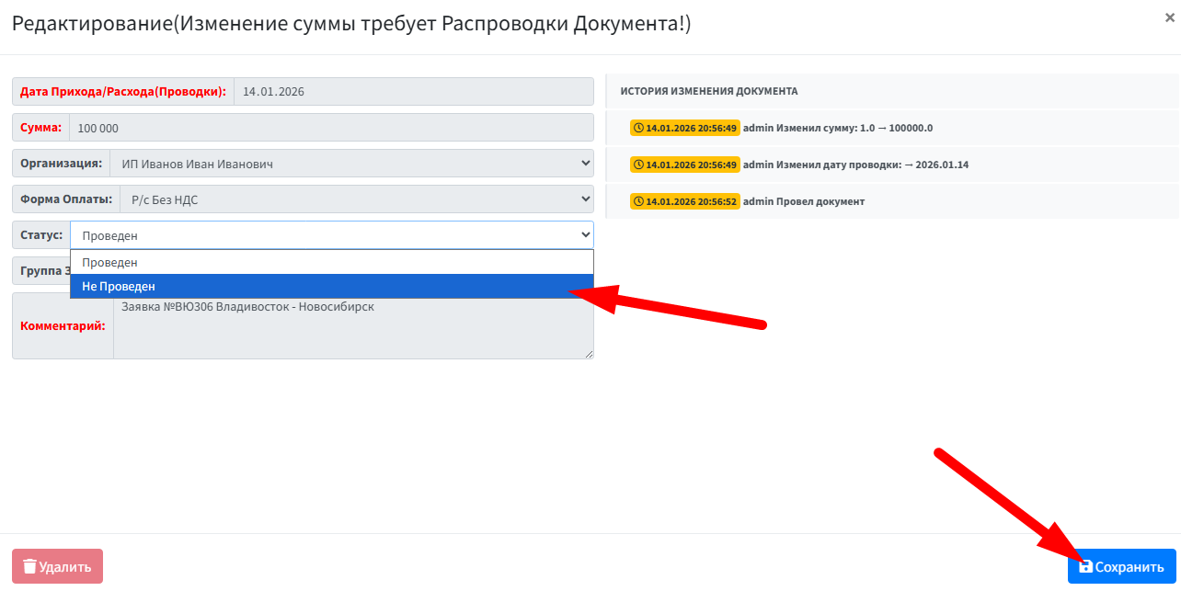Click into the Комментарий text area

352,331
